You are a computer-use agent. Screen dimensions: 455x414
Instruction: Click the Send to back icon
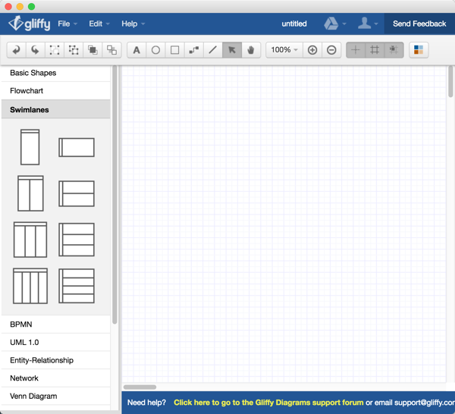click(111, 50)
